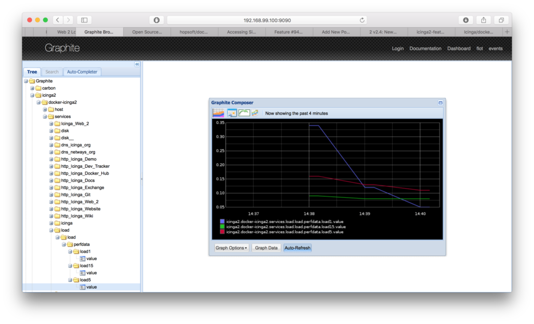Click the http_Icinga_Wiki folder icon
534x324 pixels.
coord(57,216)
